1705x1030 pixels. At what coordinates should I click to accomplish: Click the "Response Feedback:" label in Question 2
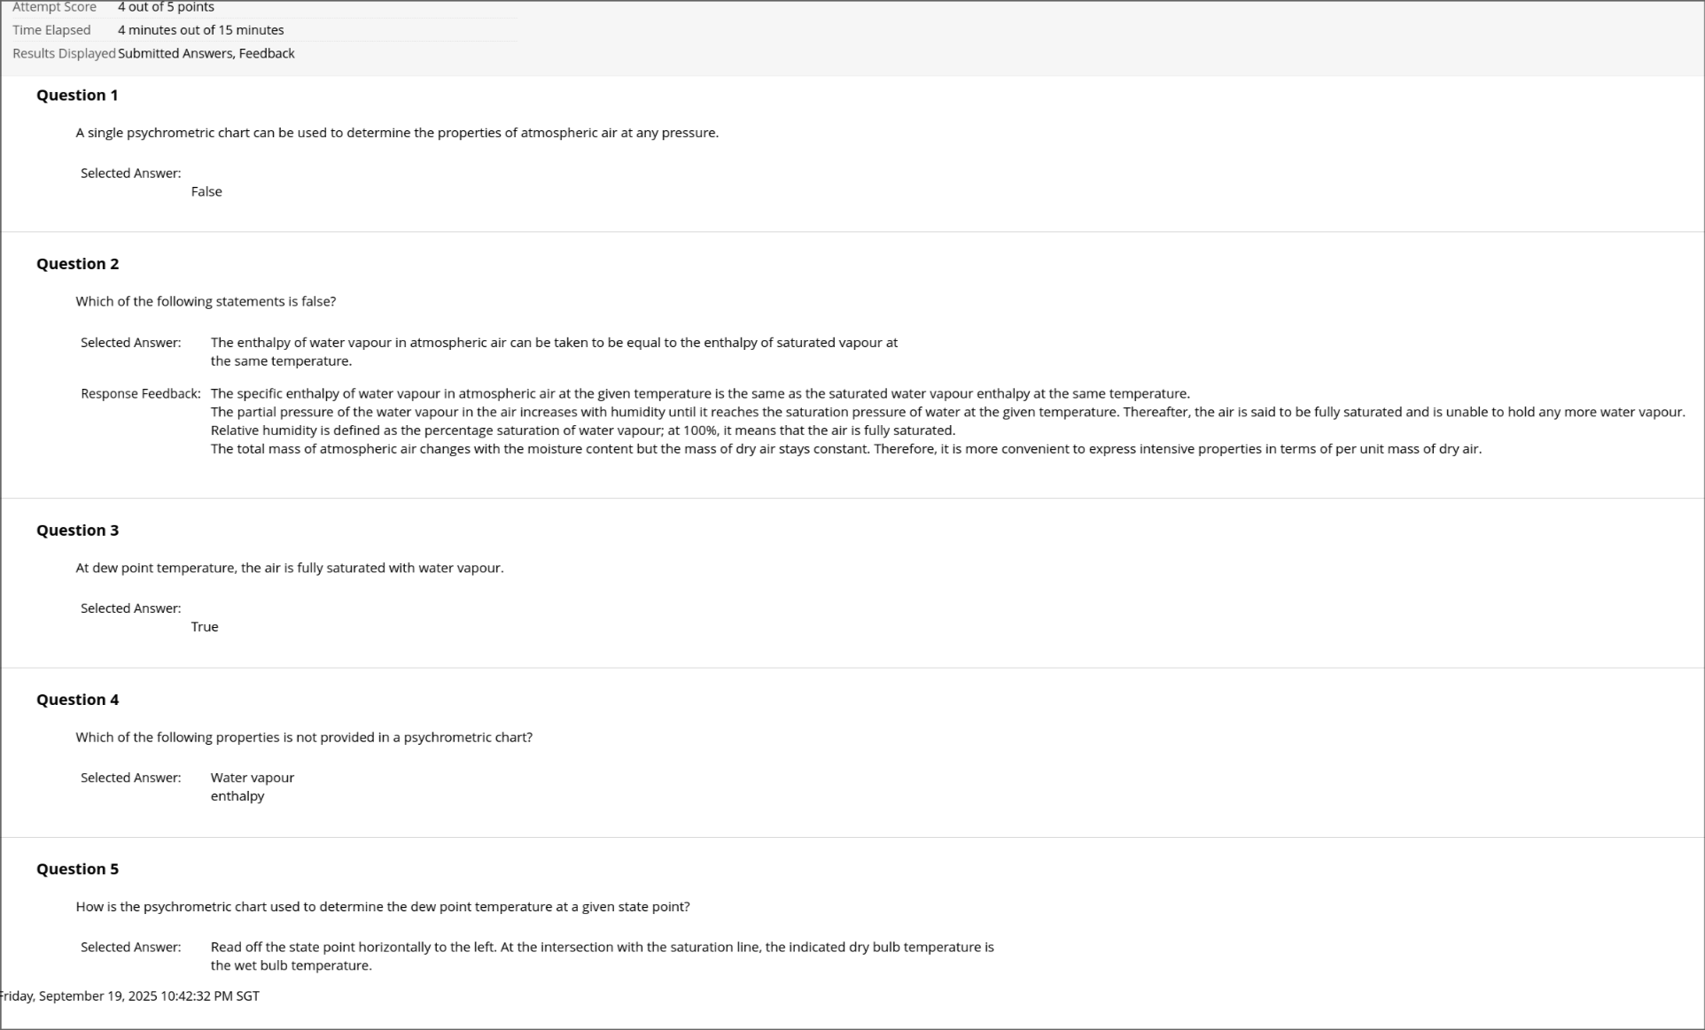[140, 393]
